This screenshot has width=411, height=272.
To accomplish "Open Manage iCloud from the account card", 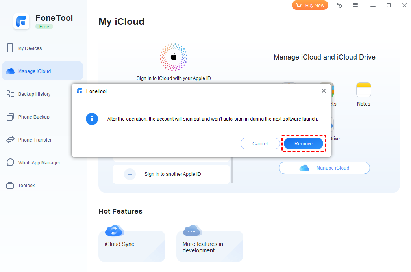I will pos(324,168).
